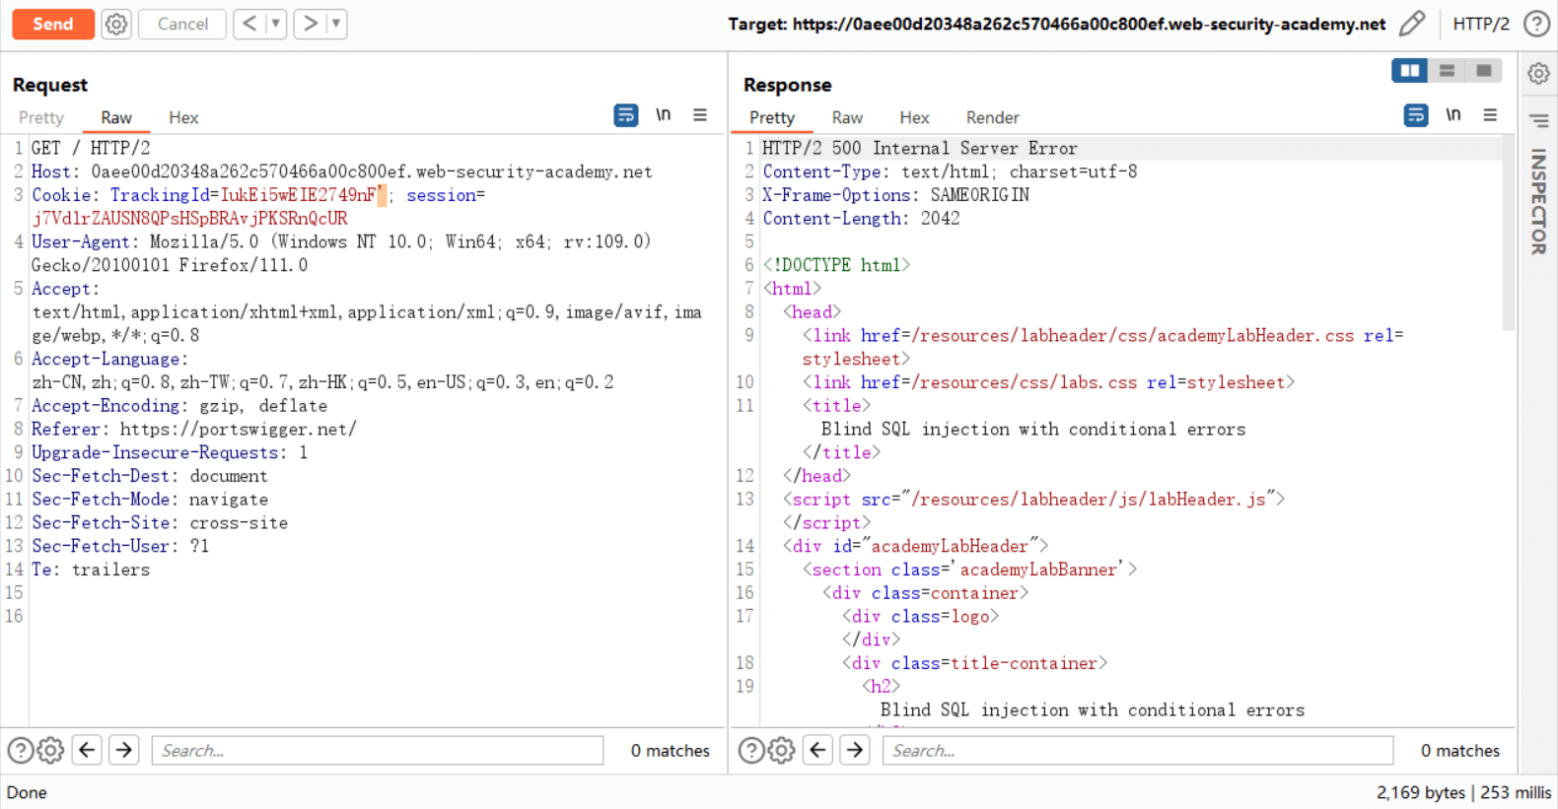Expand the forward history dropdown arrow
The image size is (1558, 809).
pos(336,24)
